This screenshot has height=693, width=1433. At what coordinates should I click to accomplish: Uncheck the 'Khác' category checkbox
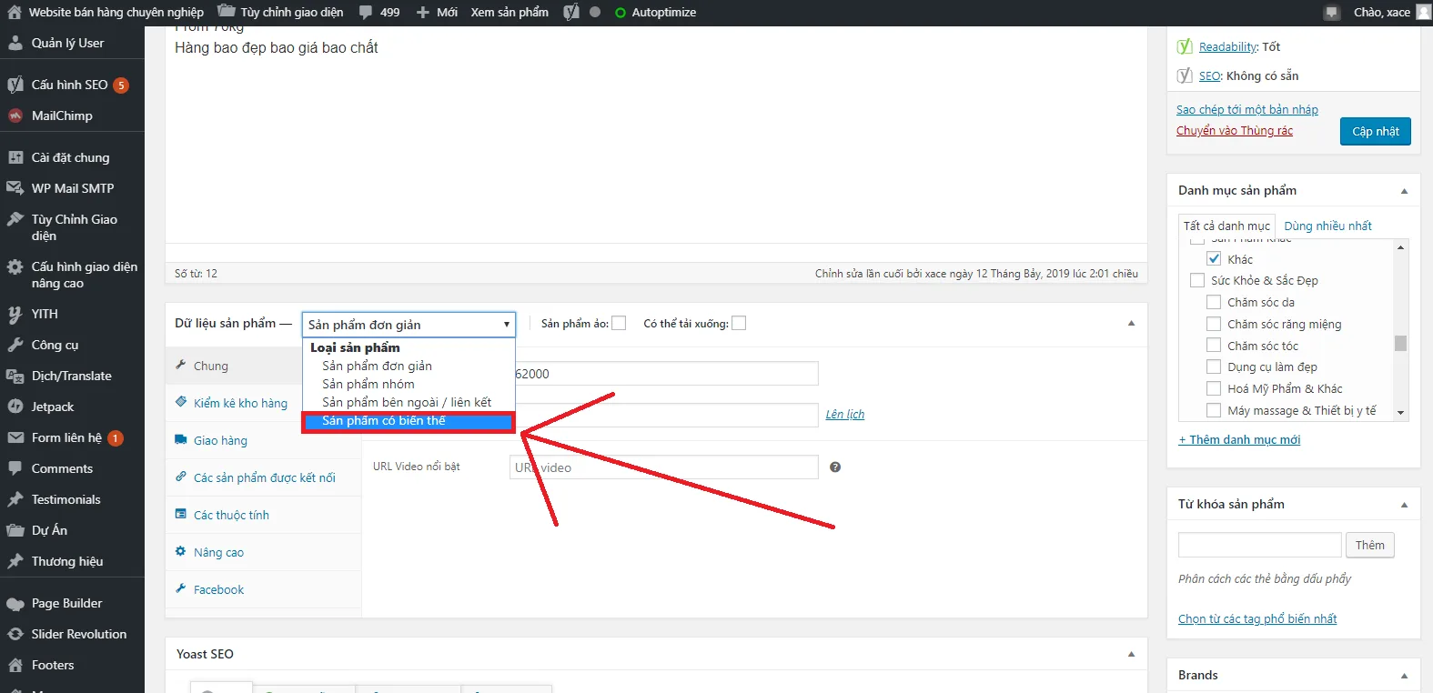[1214, 259]
